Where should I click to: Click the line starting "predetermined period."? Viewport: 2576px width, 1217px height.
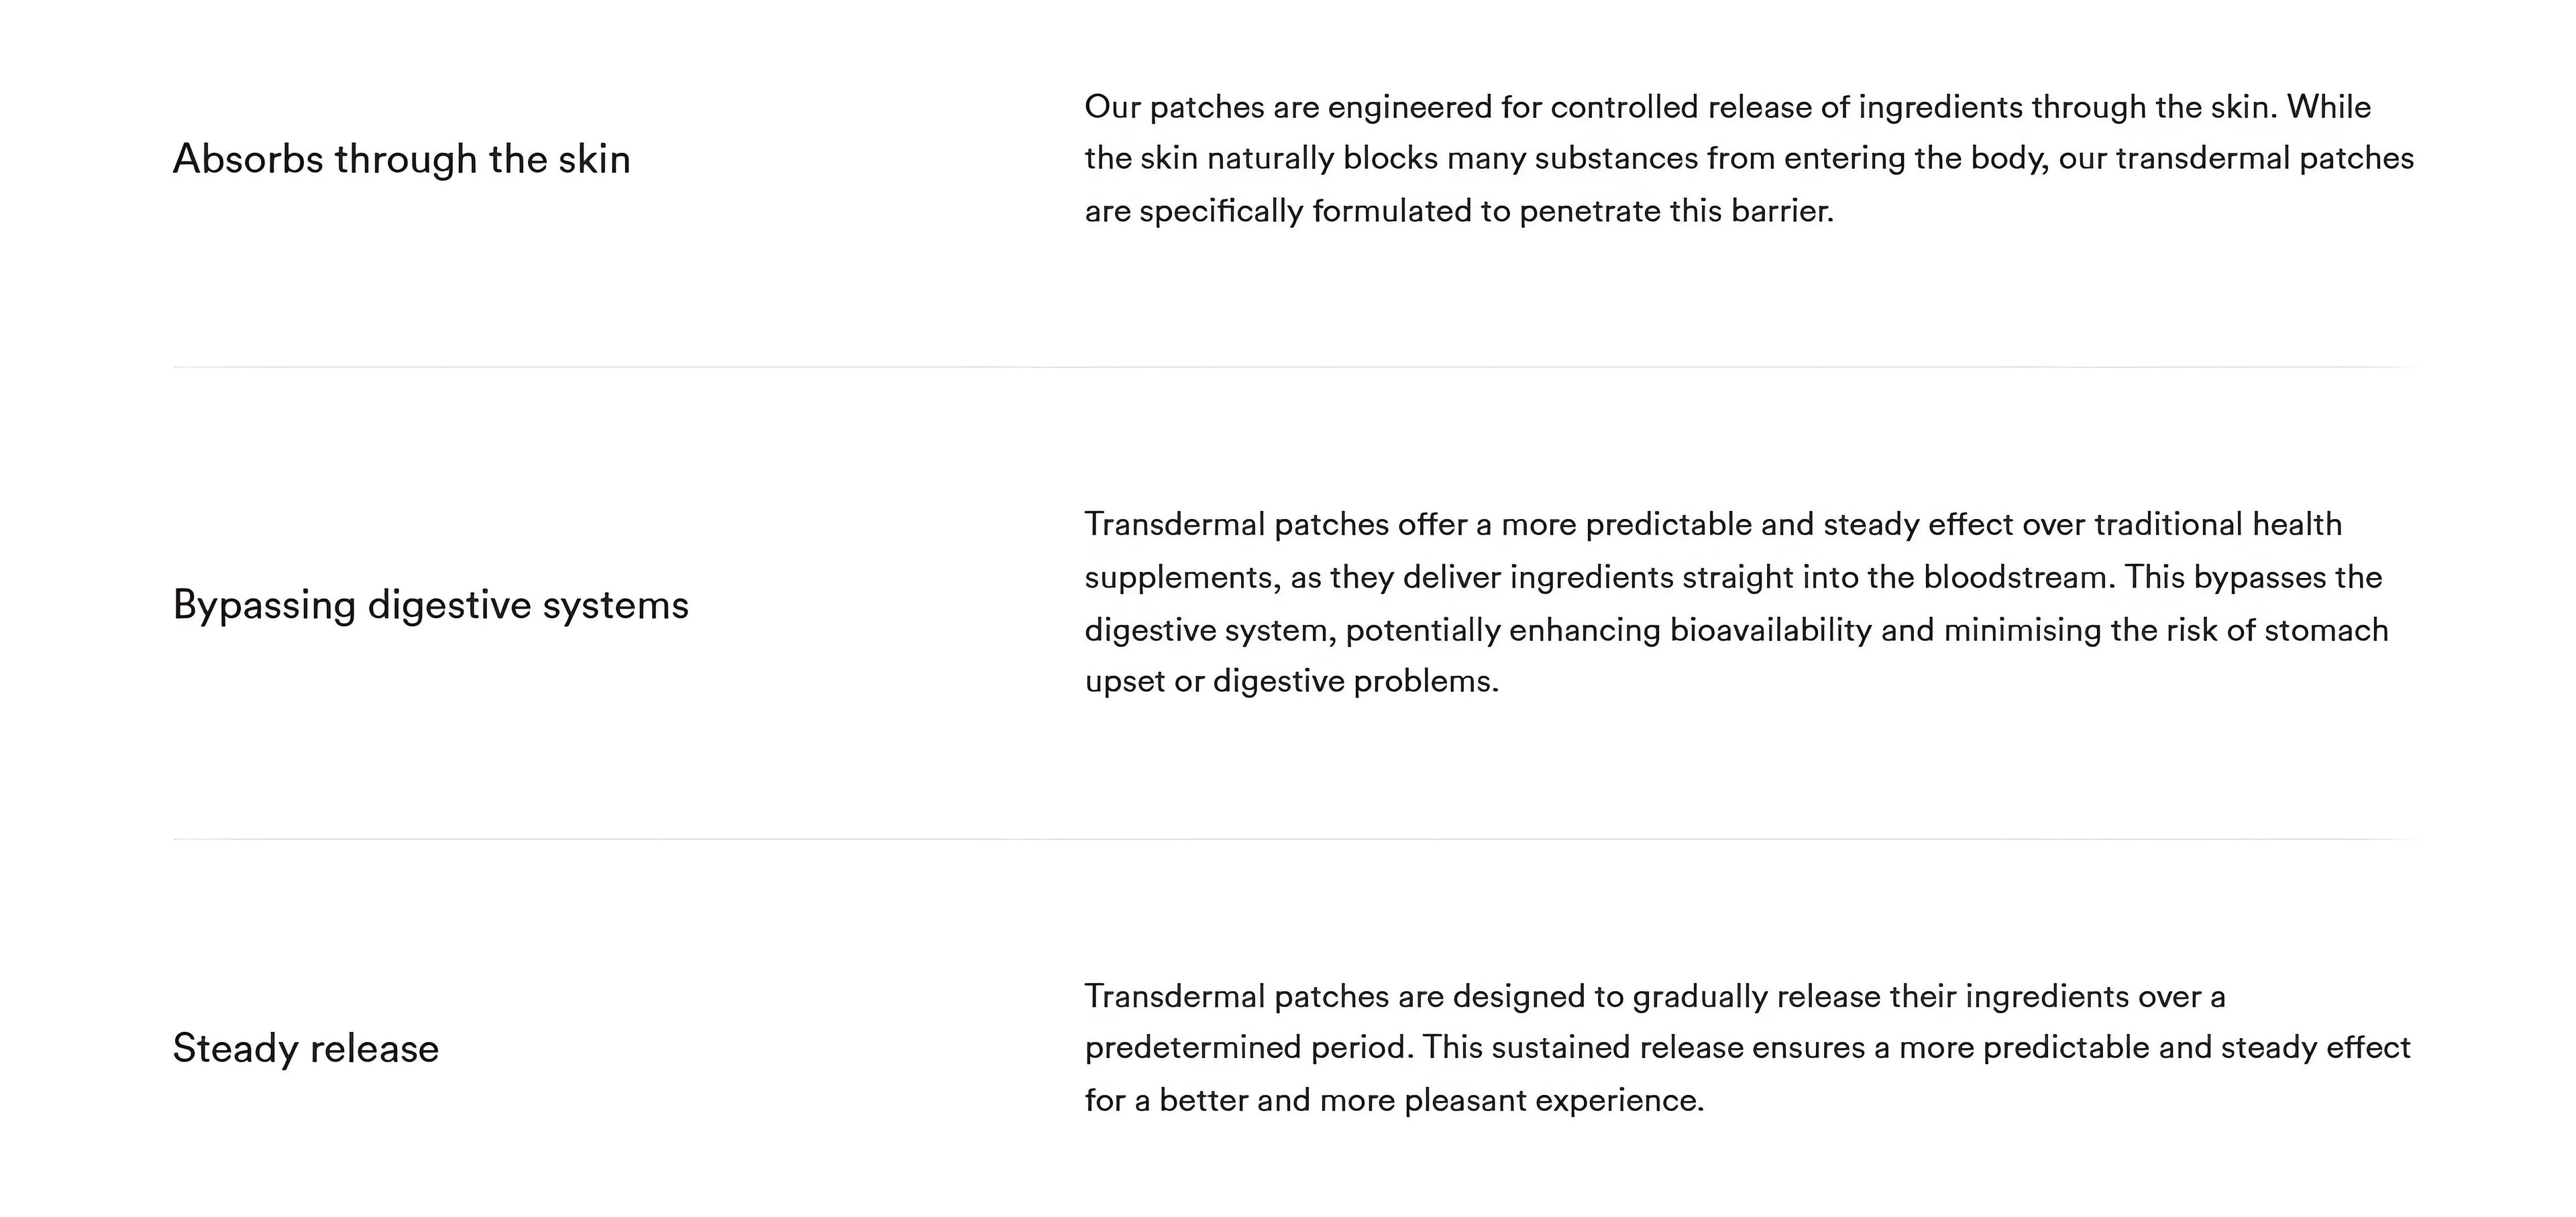click(1747, 1048)
